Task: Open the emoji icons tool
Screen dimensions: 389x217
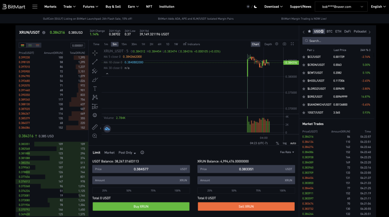Action: [95, 115]
